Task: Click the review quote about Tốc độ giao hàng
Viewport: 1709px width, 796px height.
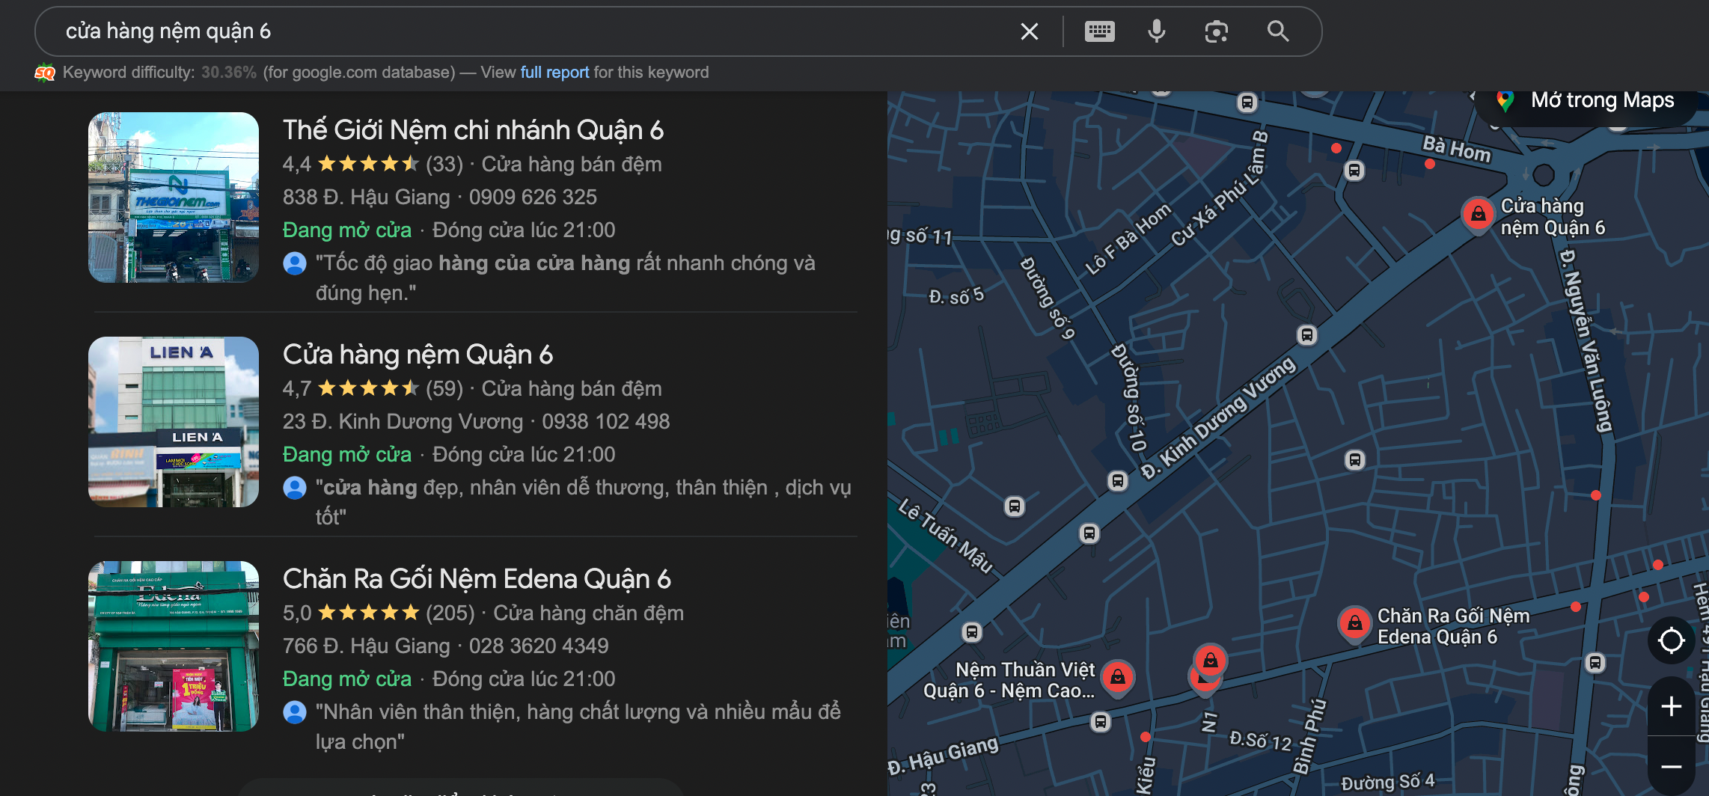Action: (x=566, y=278)
